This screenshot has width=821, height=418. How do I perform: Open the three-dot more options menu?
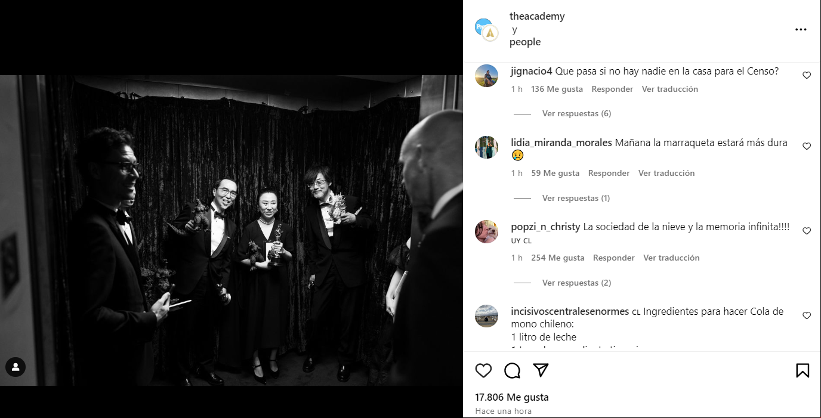tap(801, 29)
